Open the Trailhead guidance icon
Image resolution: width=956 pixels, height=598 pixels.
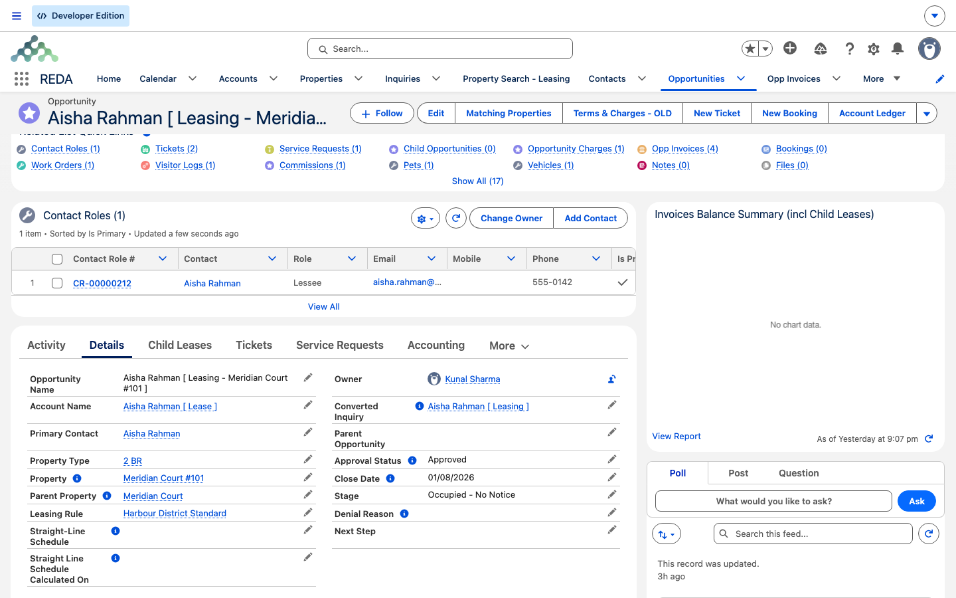tap(821, 49)
